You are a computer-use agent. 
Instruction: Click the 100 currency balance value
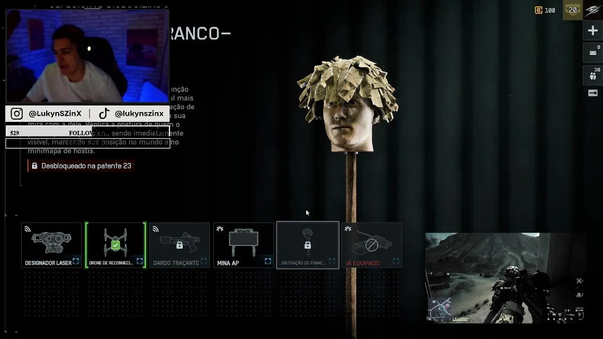pyautogui.click(x=550, y=10)
